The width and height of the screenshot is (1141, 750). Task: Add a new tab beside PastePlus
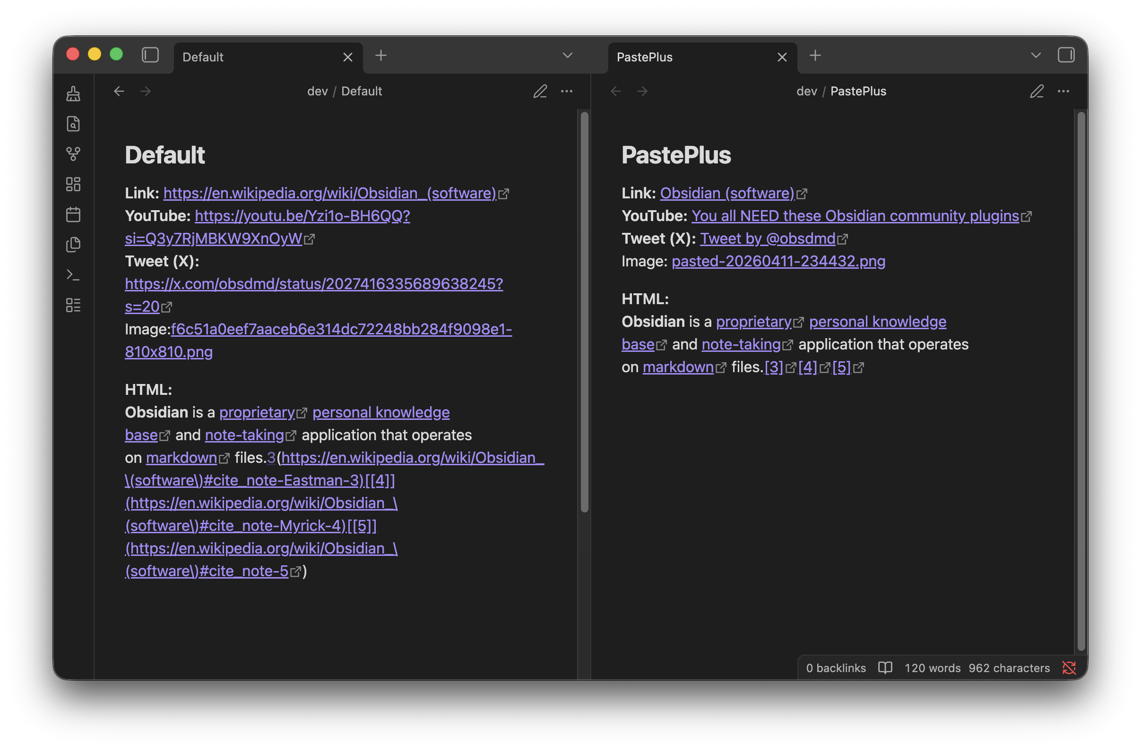click(x=815, y=56)
